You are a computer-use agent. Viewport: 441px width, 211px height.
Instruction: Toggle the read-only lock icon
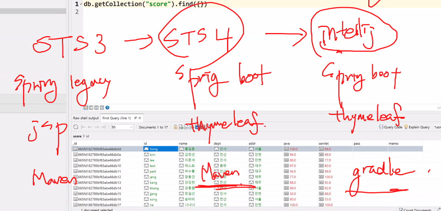click(175, 127)
